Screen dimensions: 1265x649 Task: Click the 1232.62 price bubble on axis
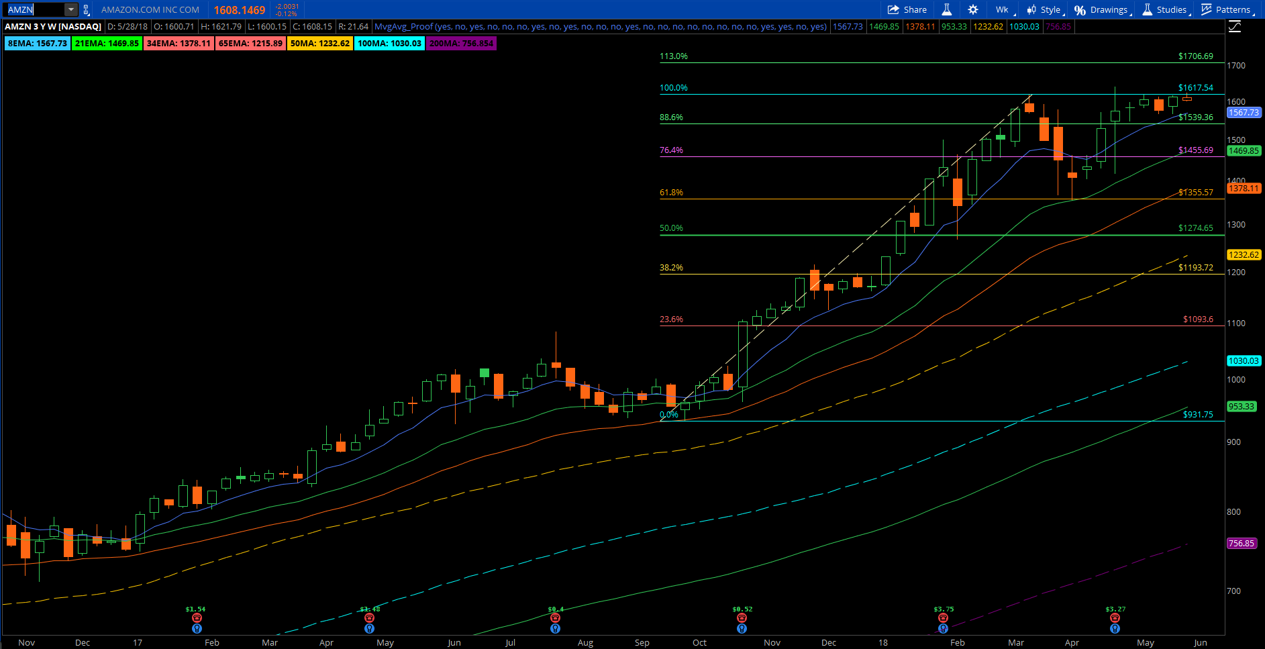tap(1244, 255)
